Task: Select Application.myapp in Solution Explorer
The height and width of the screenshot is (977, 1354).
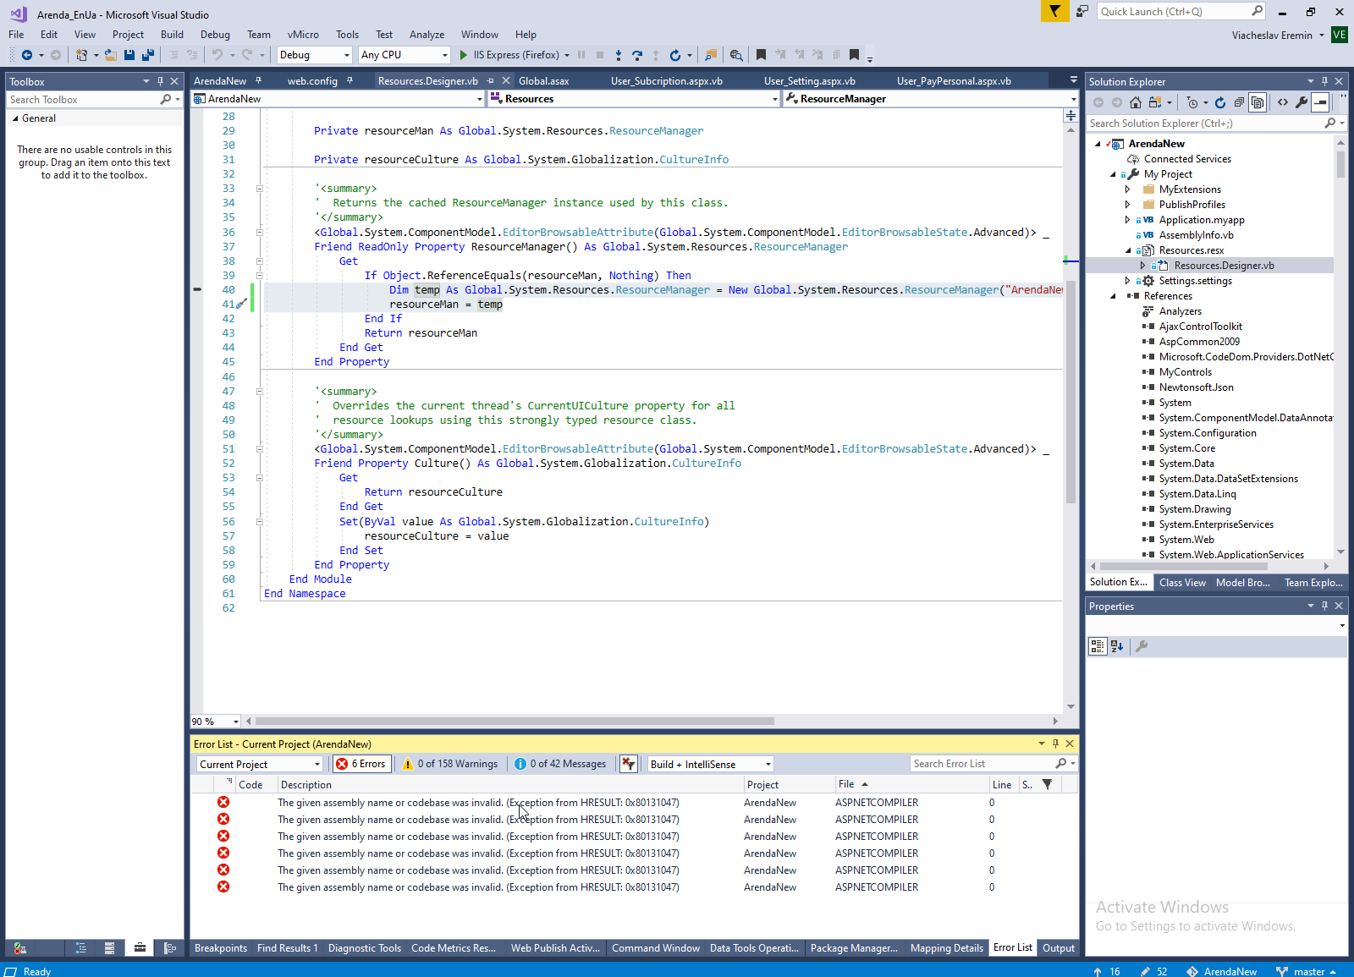Action: coord(1201,220)
